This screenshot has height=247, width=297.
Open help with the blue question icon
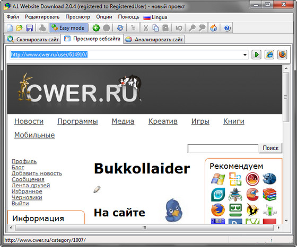227,28
